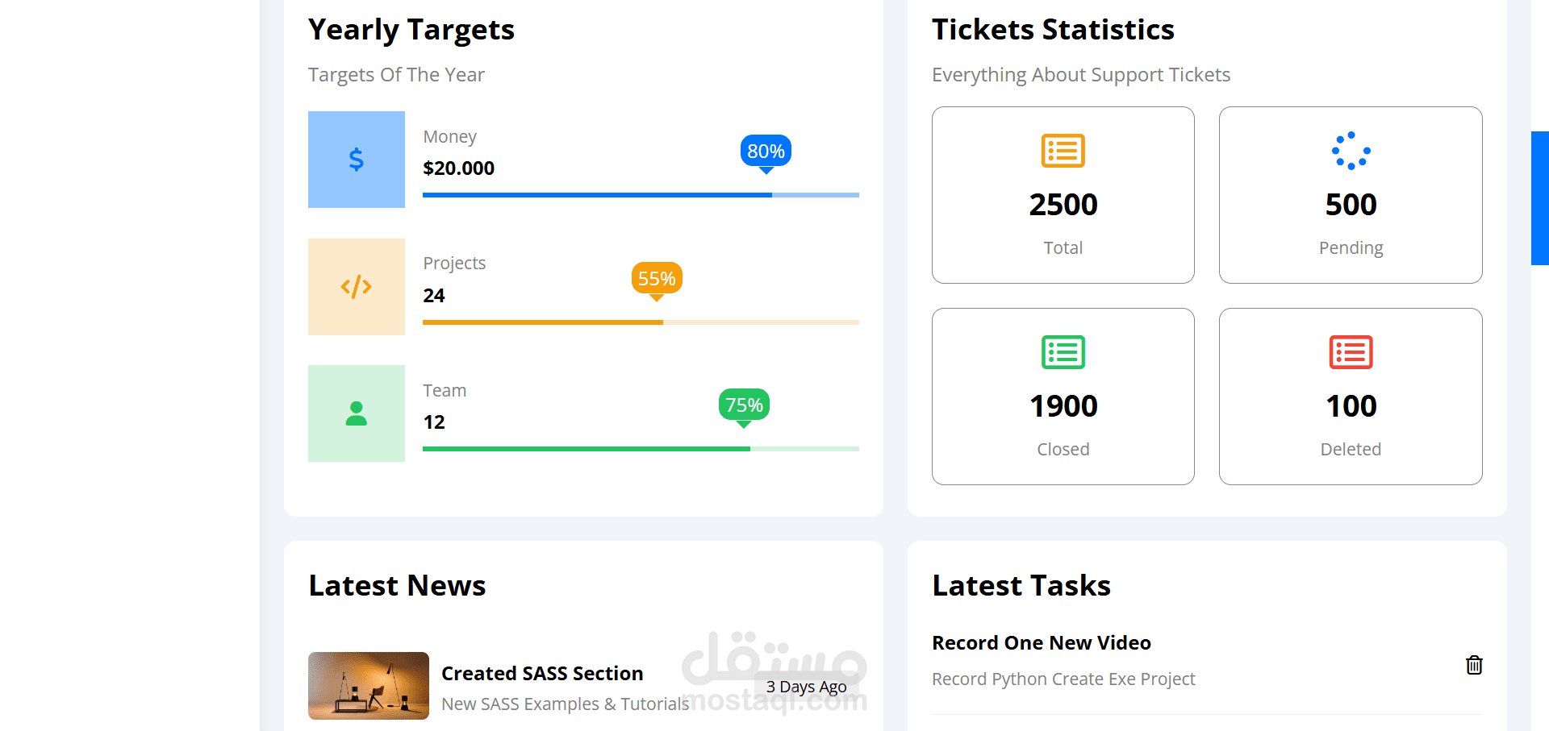1549x731 pixels.
Task: Click the blue vertical scrollbar thumb
Action: [x=1539, y=198]
